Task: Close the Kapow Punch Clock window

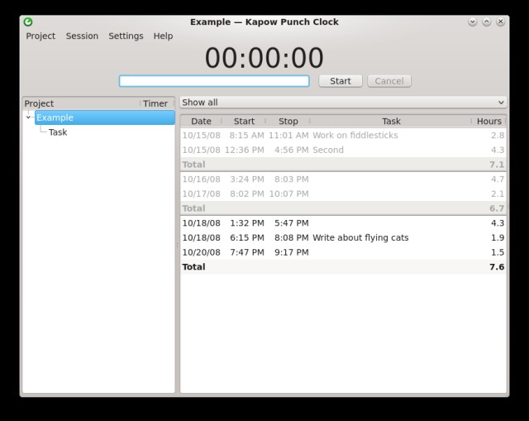Action: (500, 22)
